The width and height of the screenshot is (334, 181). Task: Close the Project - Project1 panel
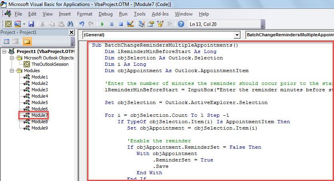point(72,32)
